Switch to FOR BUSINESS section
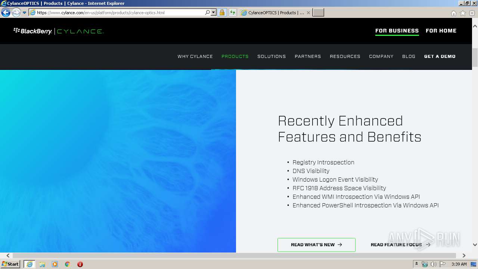Screen dimensions: 478x269 click(397, 31)
